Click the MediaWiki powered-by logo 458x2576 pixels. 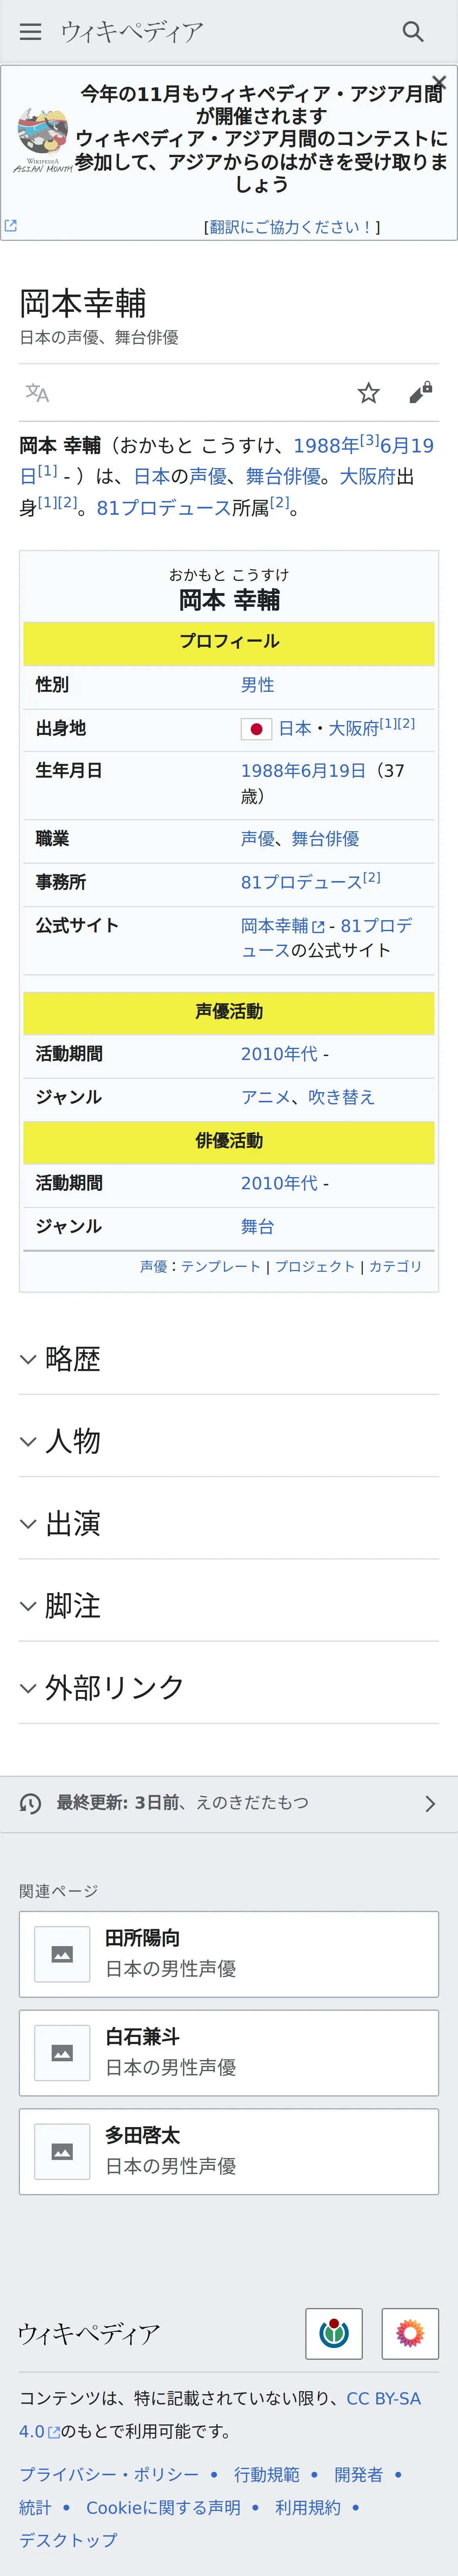(x=410, y=2334)
